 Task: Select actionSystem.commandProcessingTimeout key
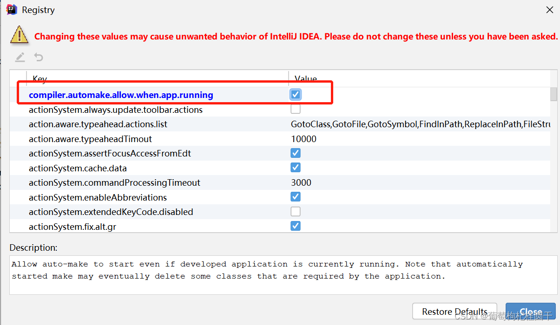point(114,182)
